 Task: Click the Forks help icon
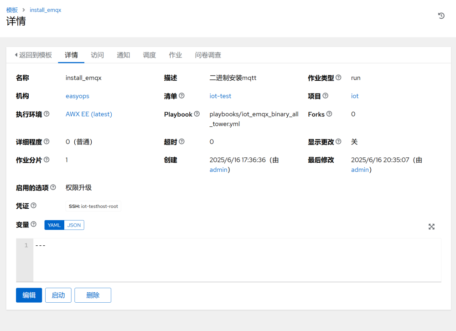330,114
